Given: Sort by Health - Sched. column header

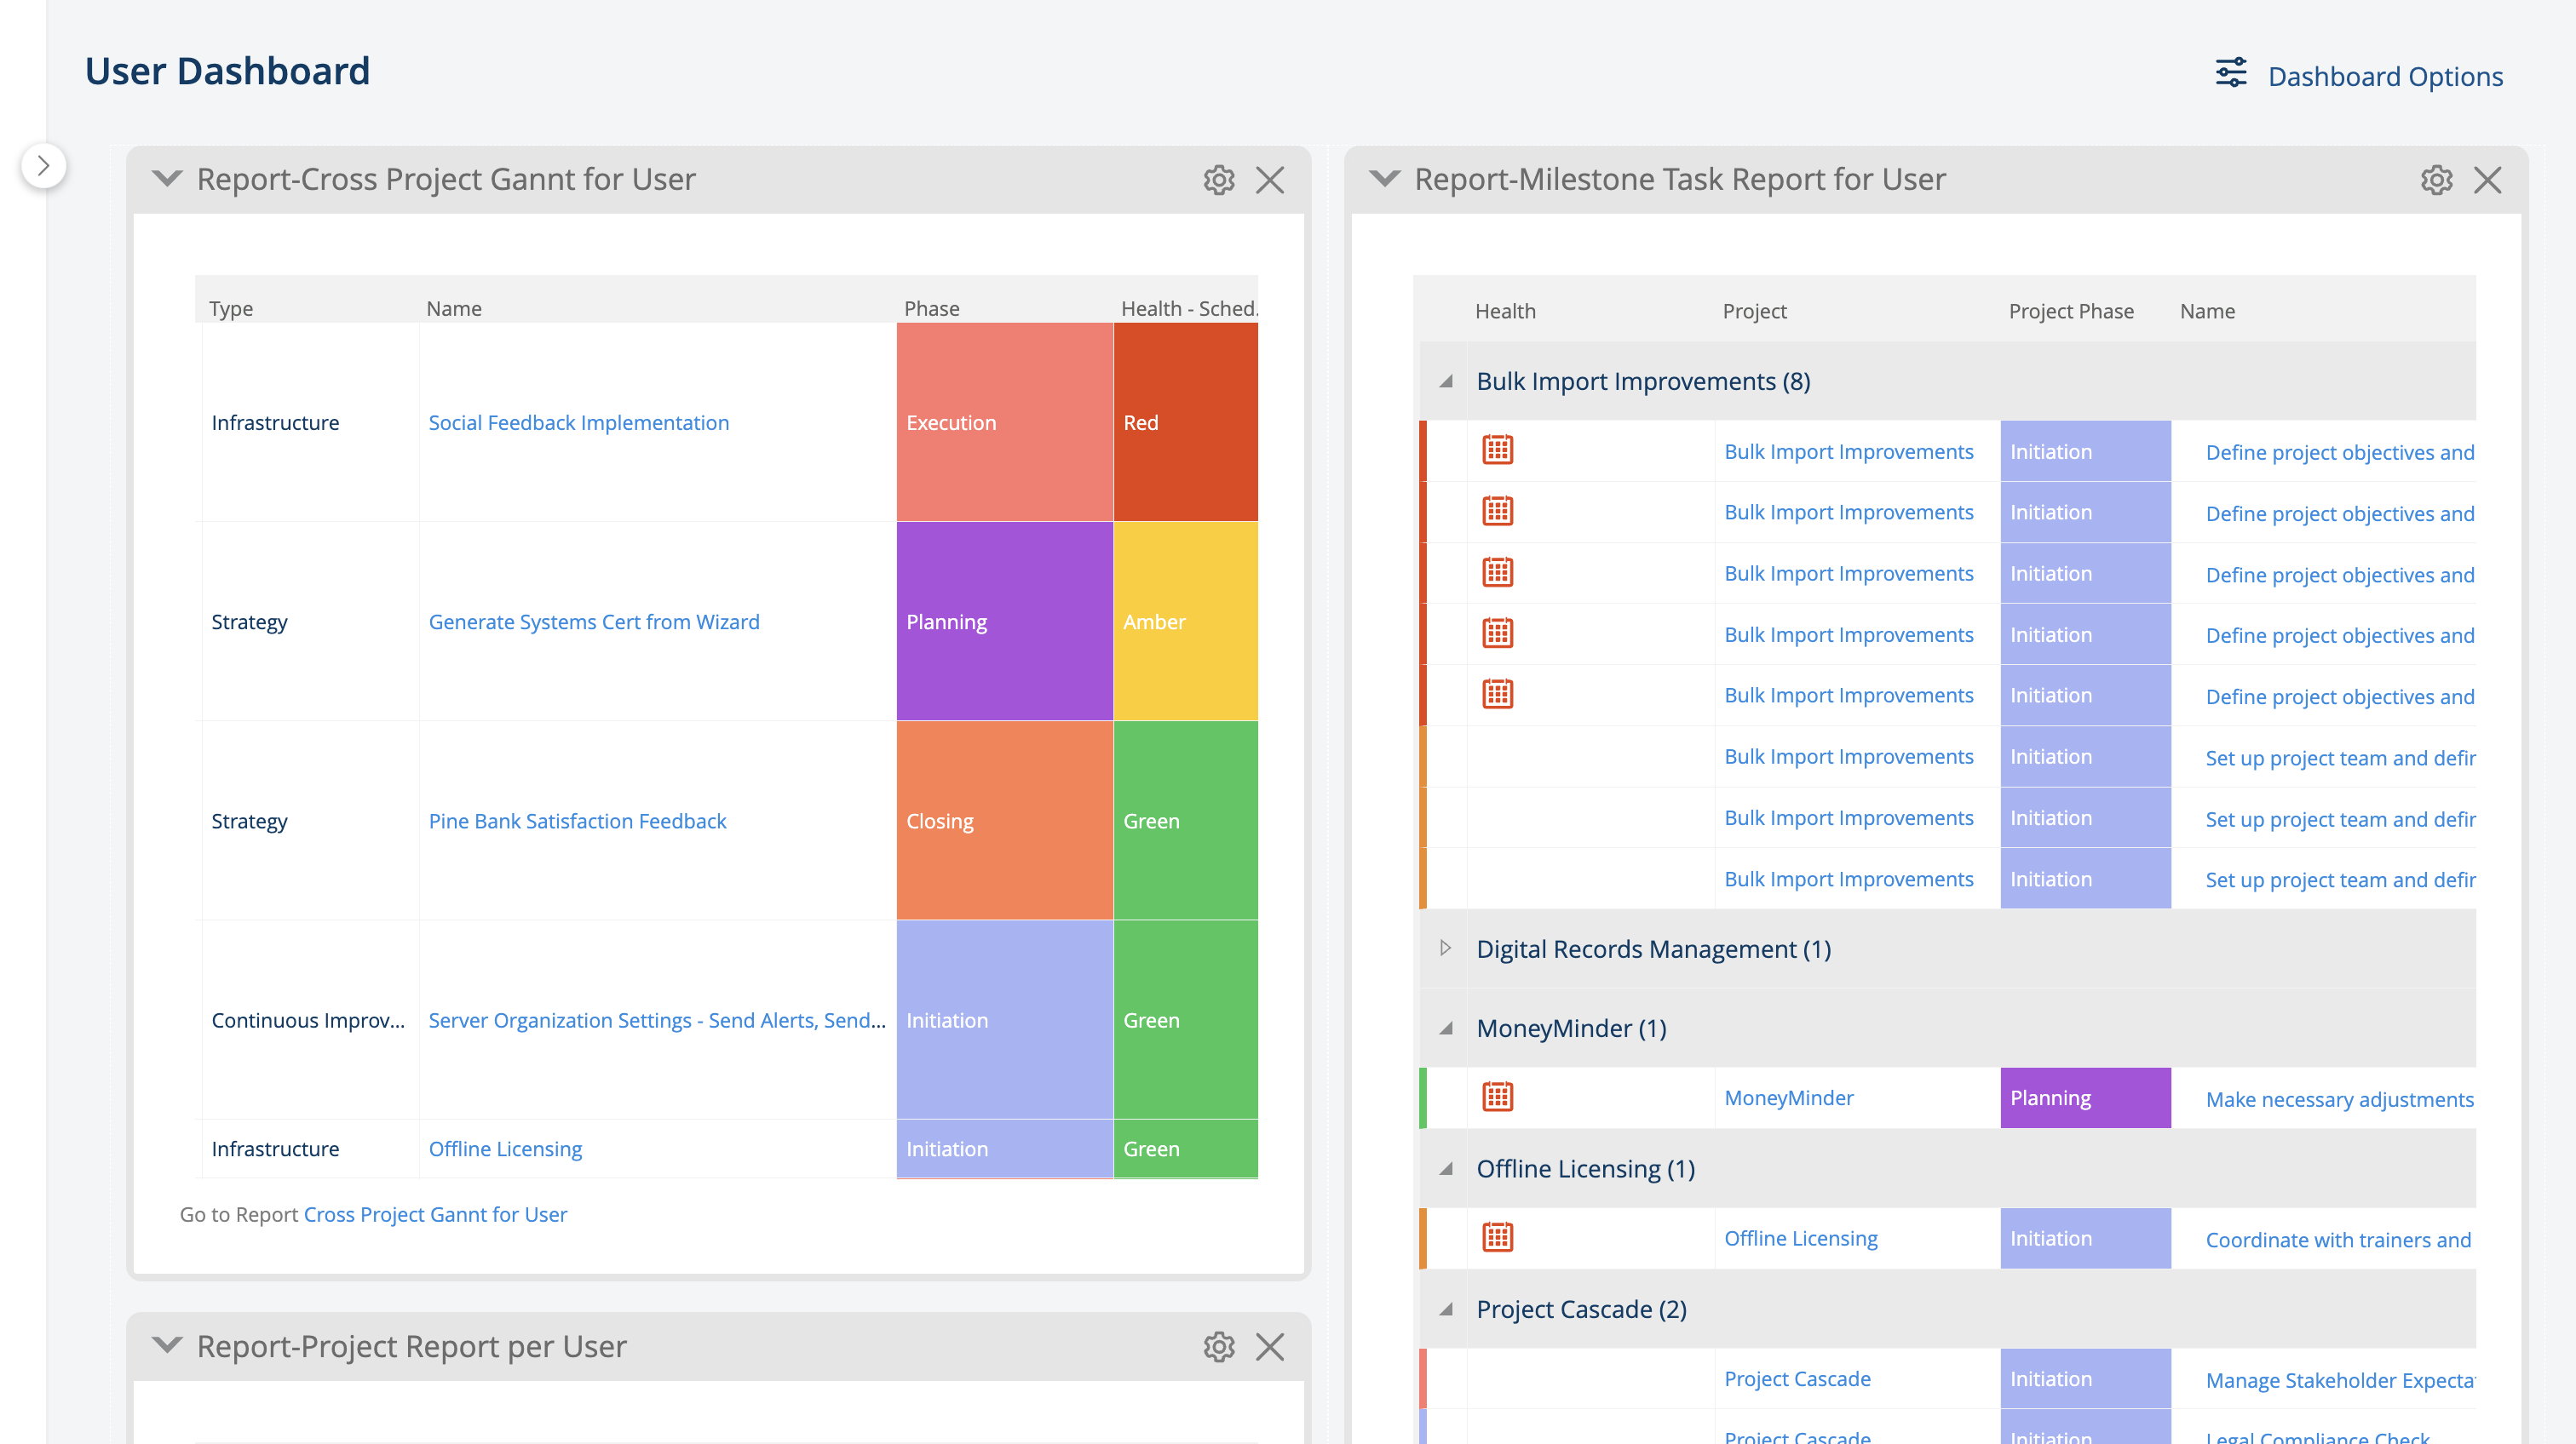Looking at the screenshot, I should [1188, 308].
